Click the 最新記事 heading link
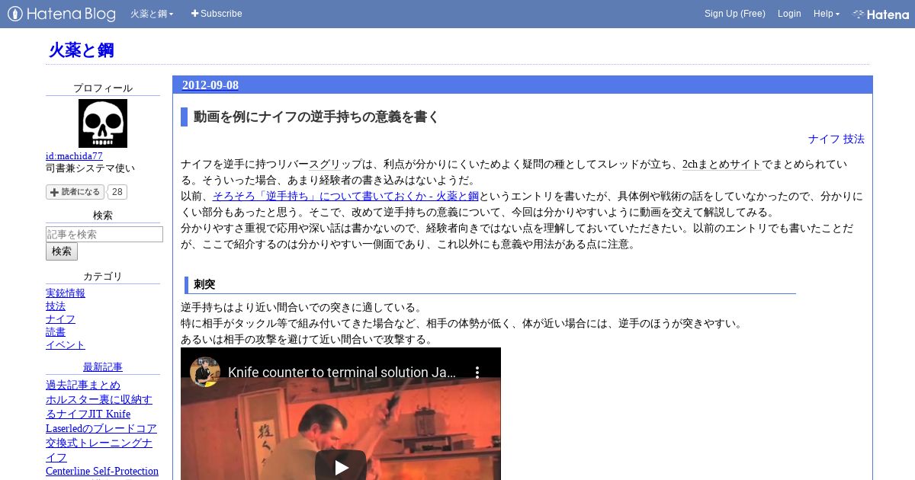915x480 pixels. 103,367
